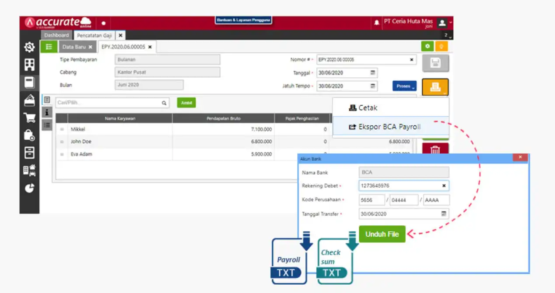Click the Pajak Penghasilan column header
Image resolution: width=555 pixels, height=293 pixels.
coord(303,118)
